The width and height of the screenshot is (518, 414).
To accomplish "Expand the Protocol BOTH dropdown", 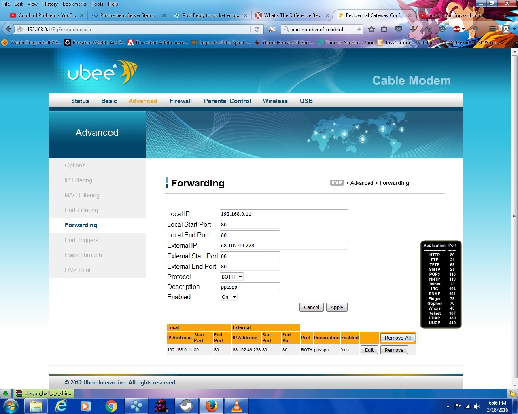I will (232, 277).
